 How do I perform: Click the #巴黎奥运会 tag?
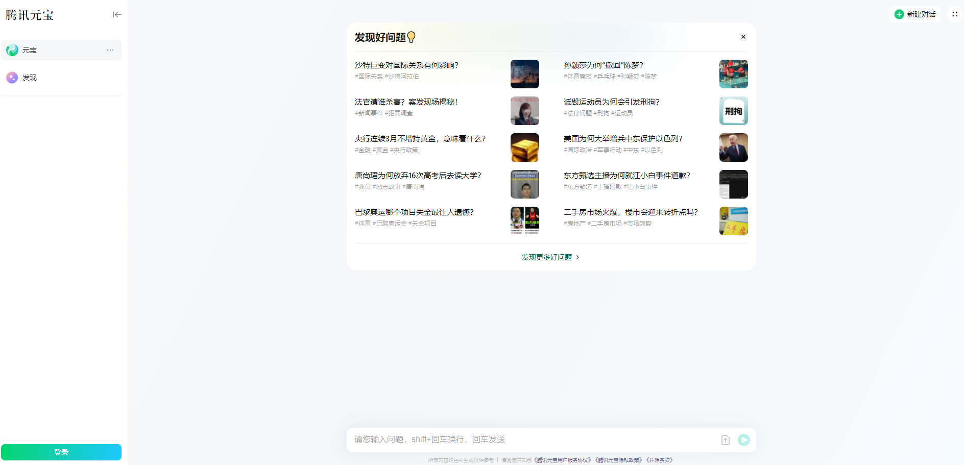click(x=390, y=224)
